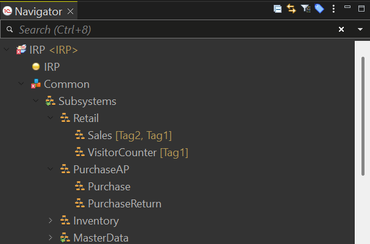
Task: Select Sales subsystem name
Action: pyautogui.click(x=100, y=135)
